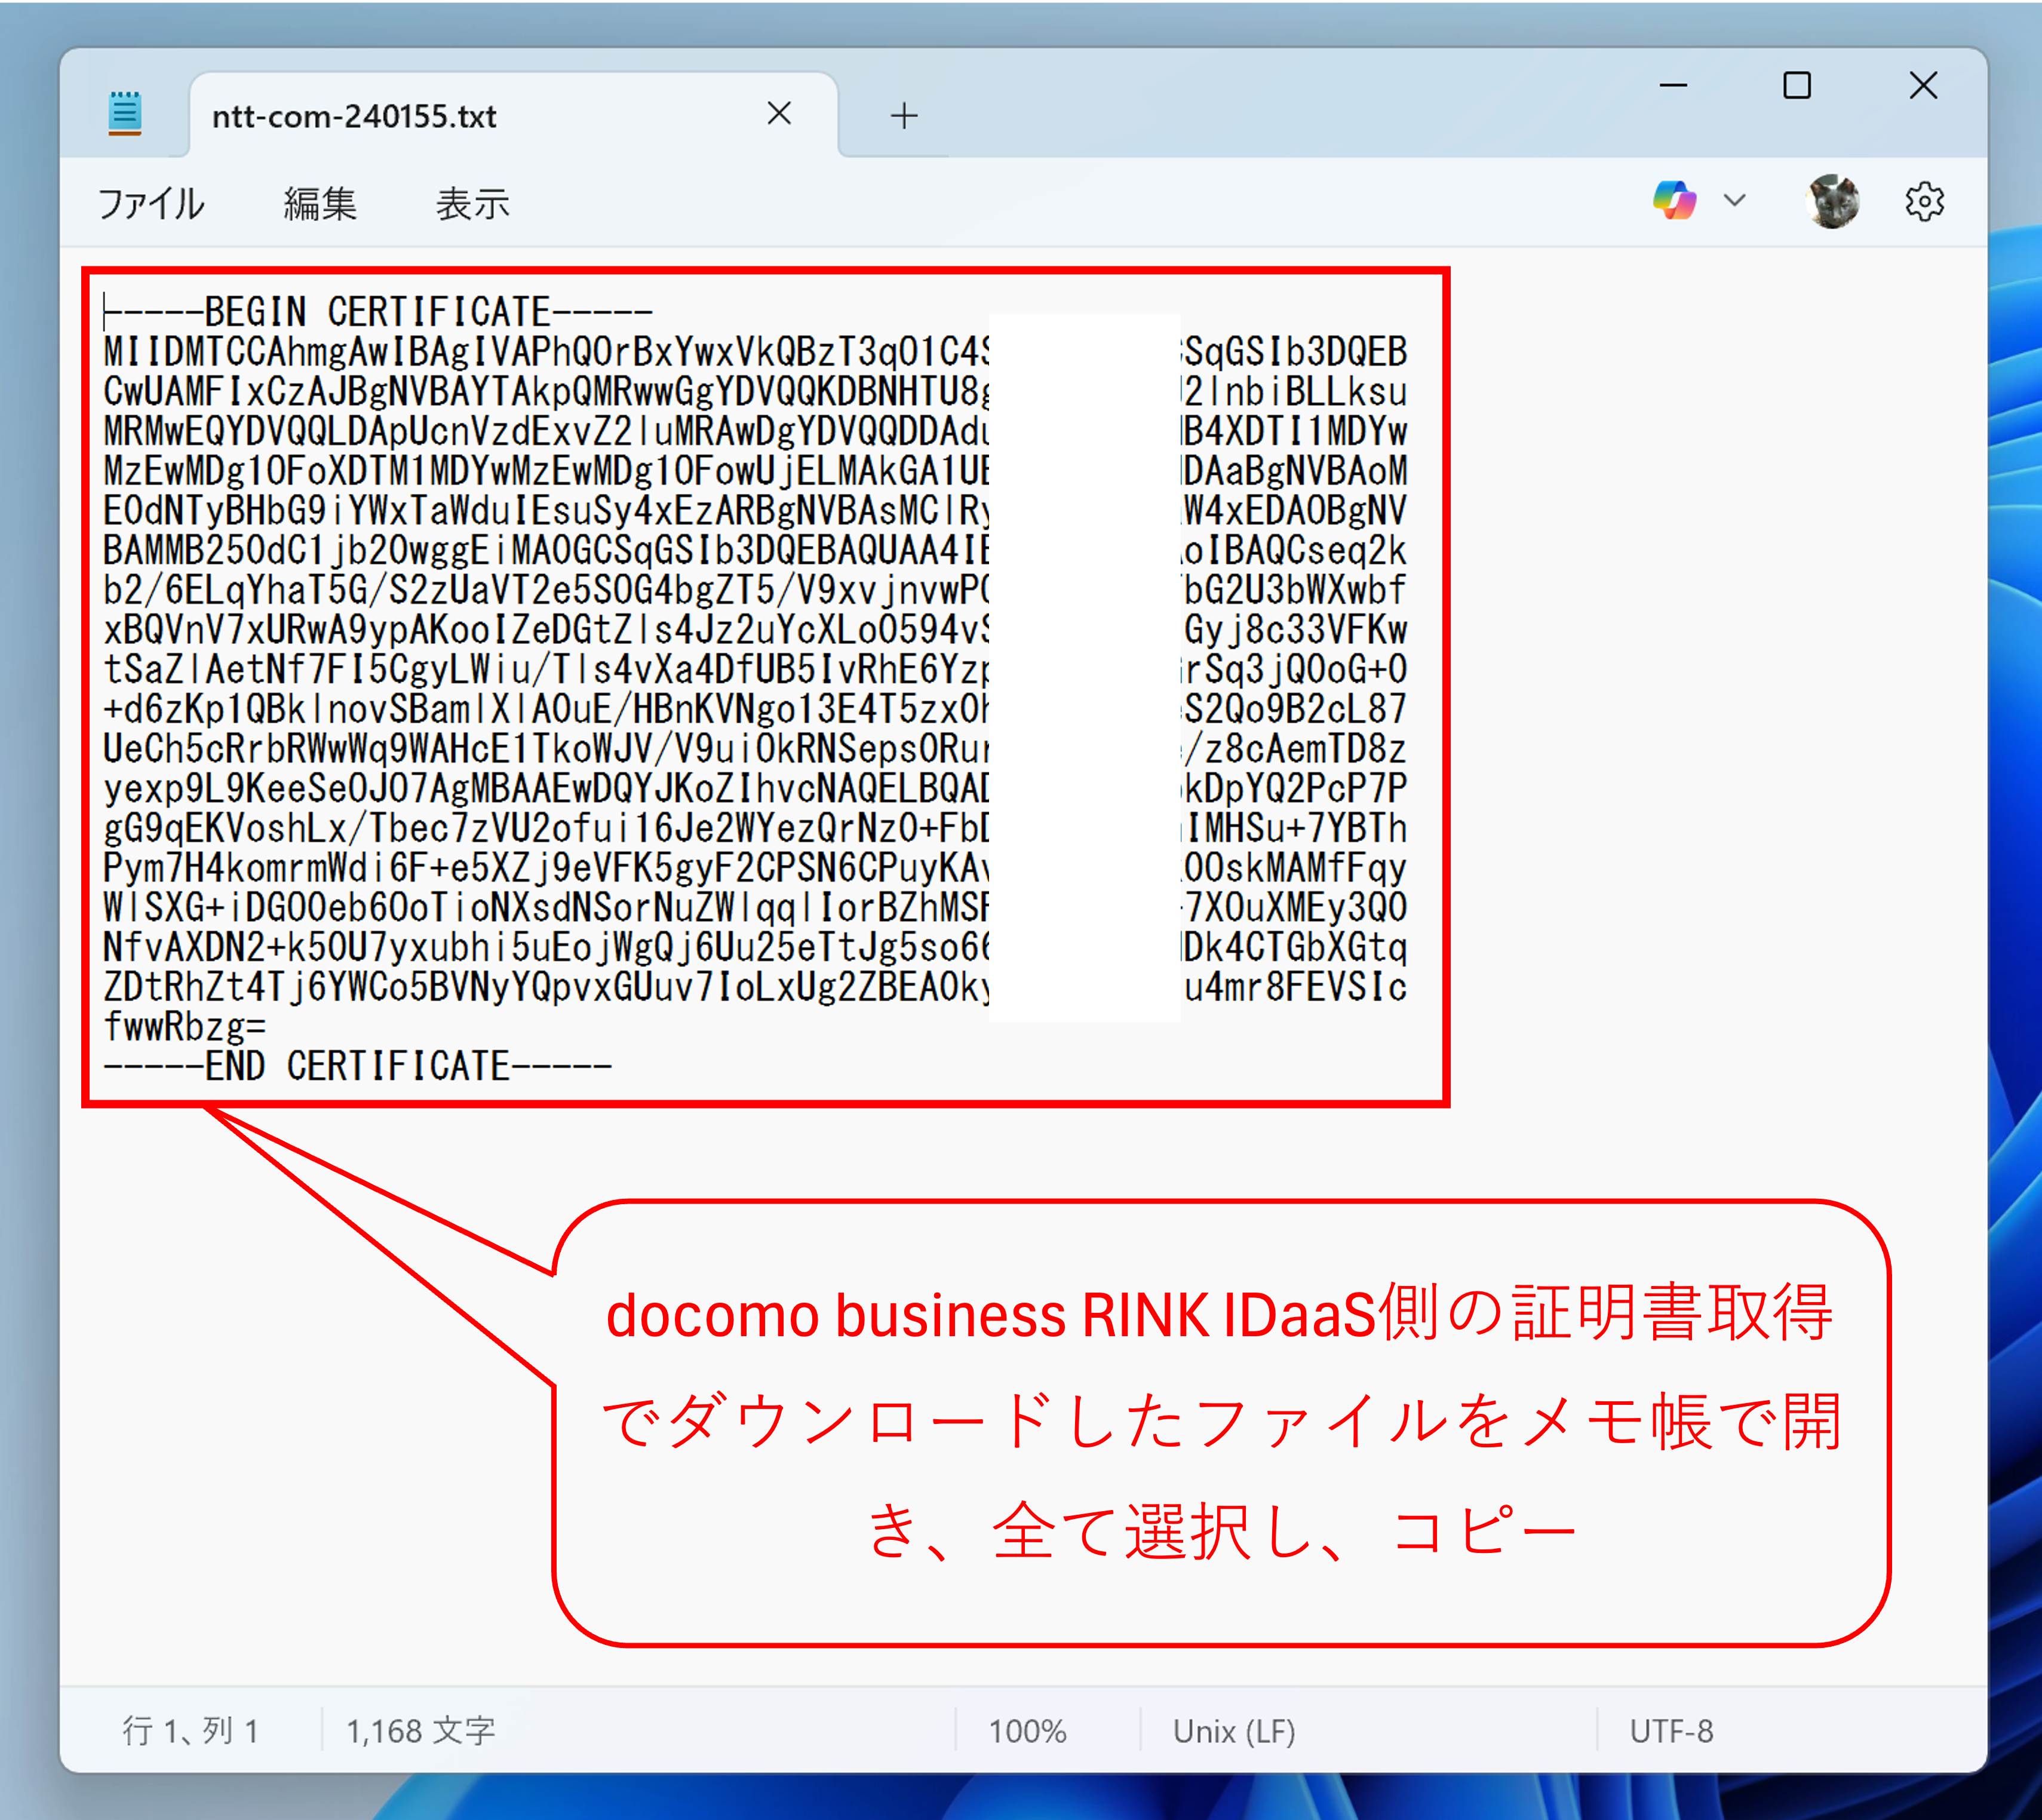Open the 編集 menu
The width and height of the screenshot is (2042, 1820).
tap(320, 204)
